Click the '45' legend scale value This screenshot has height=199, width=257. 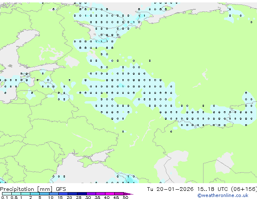coord(116,197)
